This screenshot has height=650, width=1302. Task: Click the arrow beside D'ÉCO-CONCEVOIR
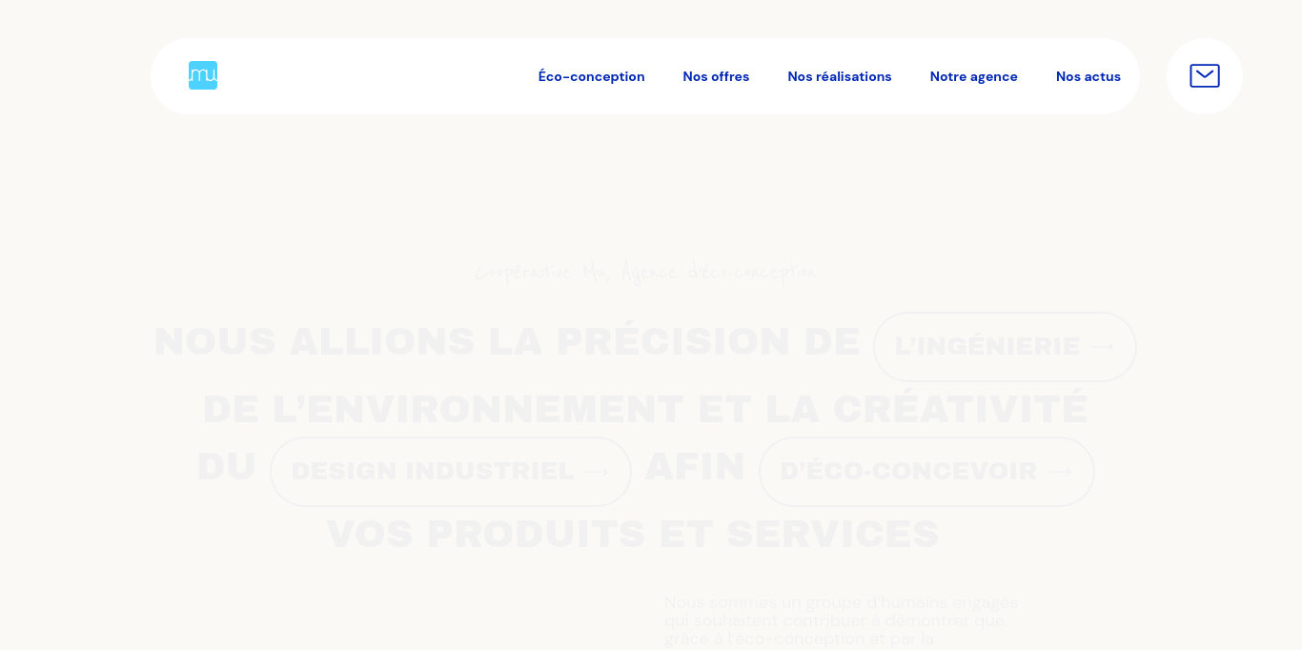tap(1059, 472)
